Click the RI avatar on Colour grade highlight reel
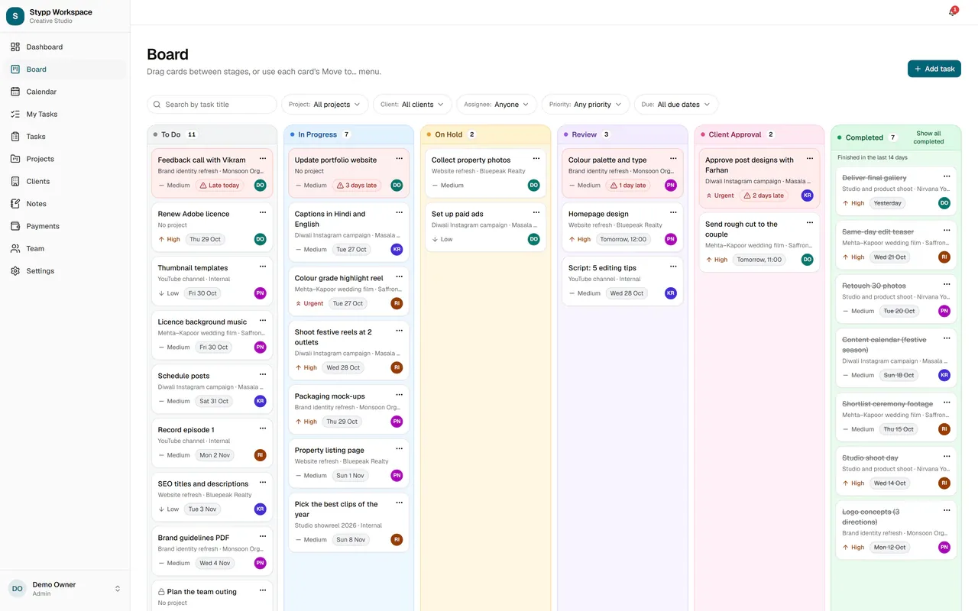The height and width of the screenshot is (611, 978). pyautogui.click(x=397, y=303)
